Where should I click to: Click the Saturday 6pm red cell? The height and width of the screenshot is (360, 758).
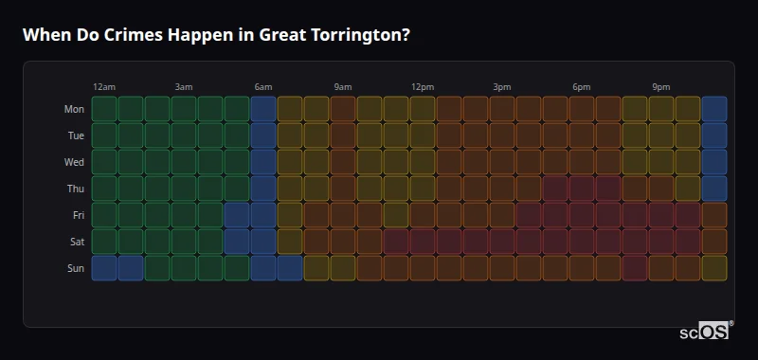coord(582,242)
